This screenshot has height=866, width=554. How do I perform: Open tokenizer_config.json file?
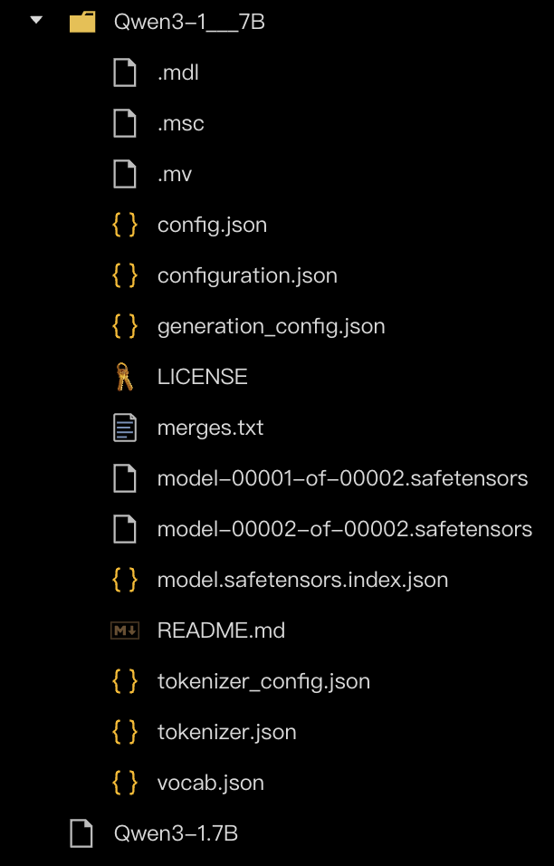(x=263, y=681)
